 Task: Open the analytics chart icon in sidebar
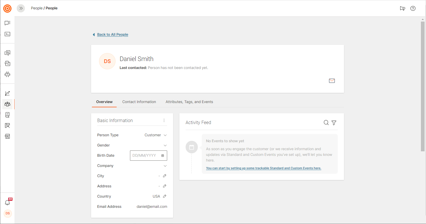[x=7, y=93]
